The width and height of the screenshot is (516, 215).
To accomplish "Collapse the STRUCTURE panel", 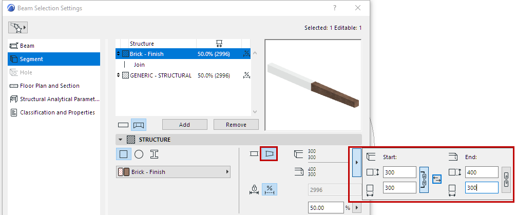I will [121, 140].
